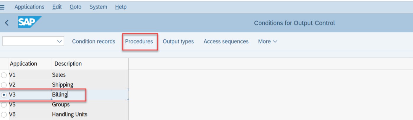
Task: Expand the More toolbar menu
Action: 268,42
